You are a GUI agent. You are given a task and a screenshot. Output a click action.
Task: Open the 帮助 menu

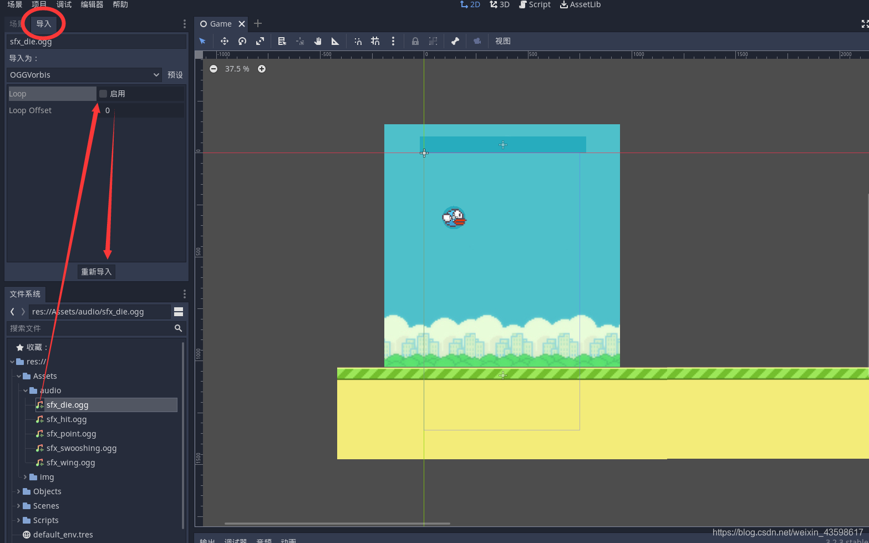point(120,4)
